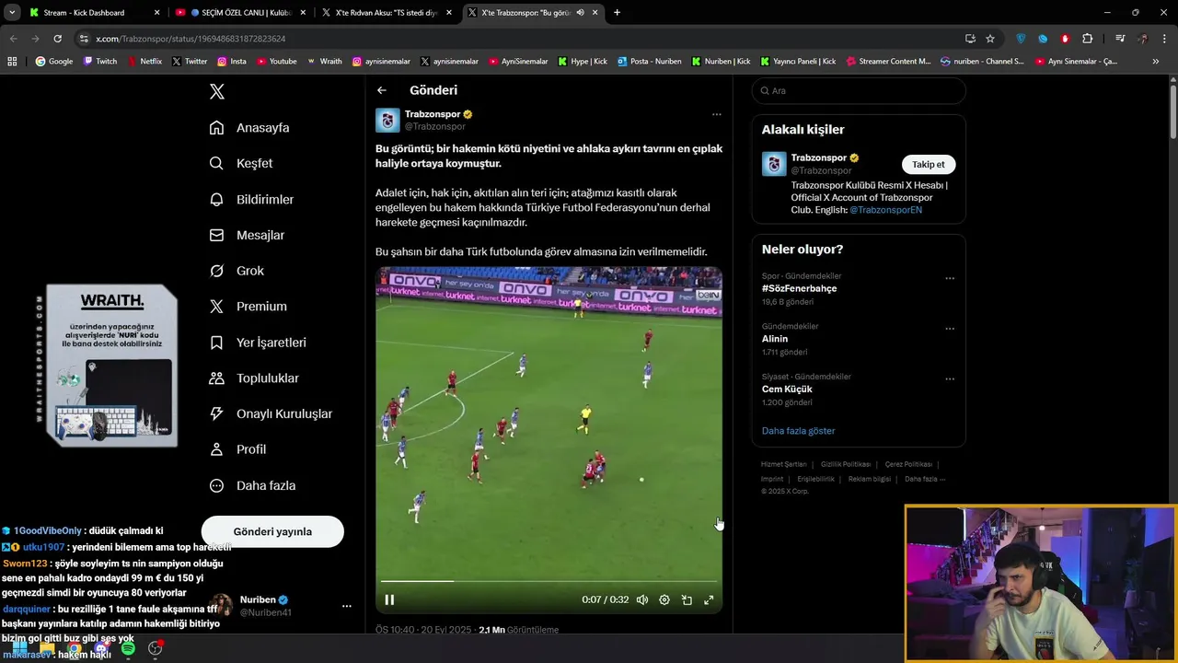This screenshot has width=1178, height=663.
Task: Seek on the video progress bar
Action: click(x=549, y=581)
